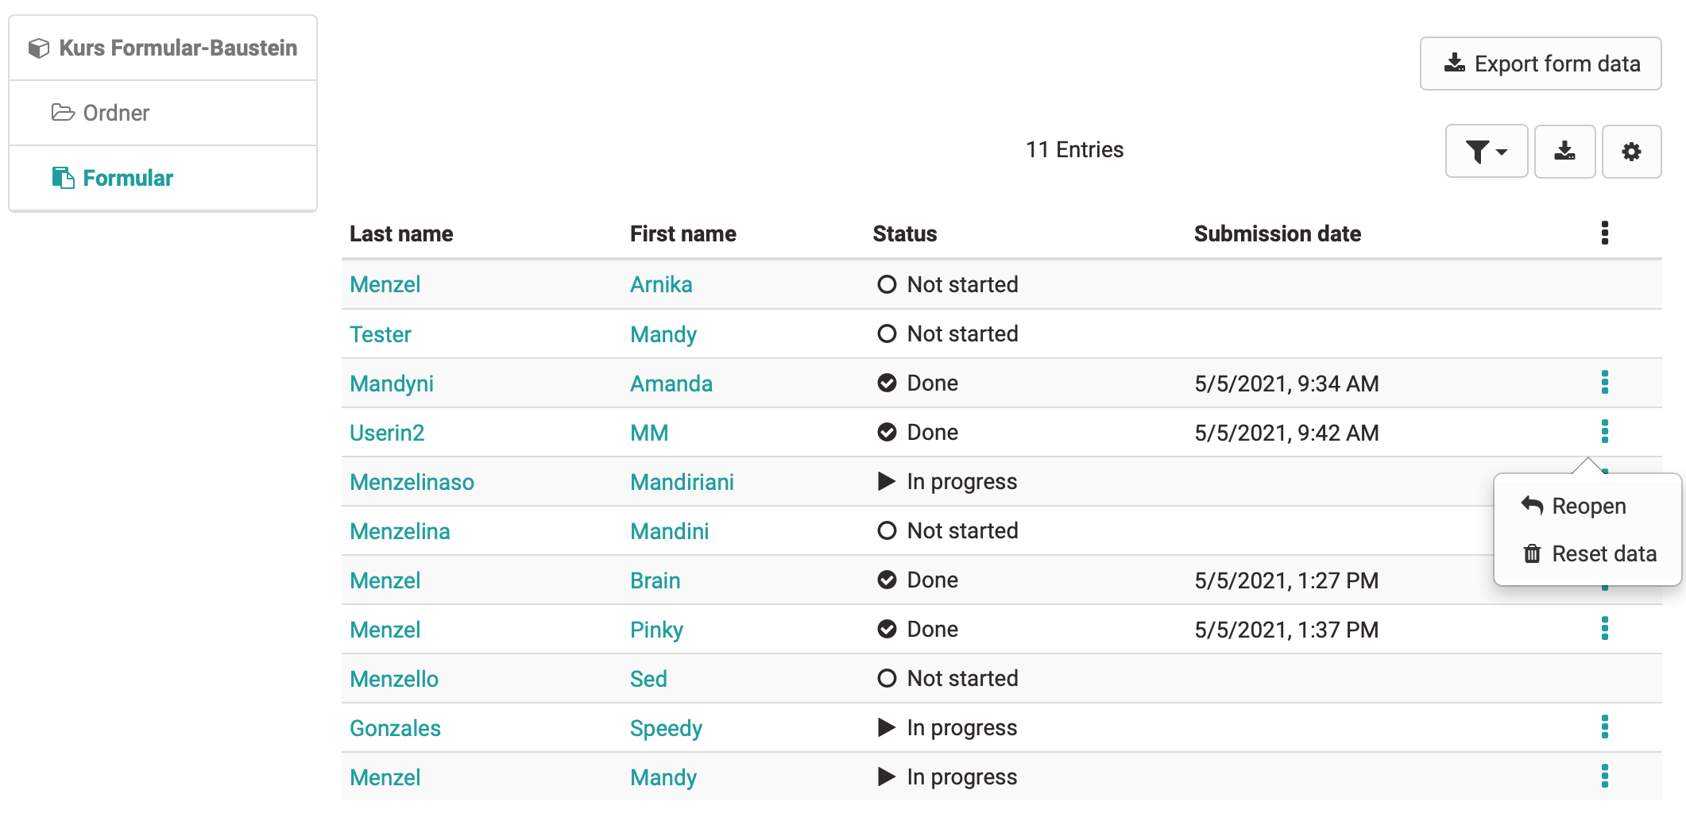Open actions menu for Amanda Mandyni row
The width and height of the screenshot is (1686, 821).
(1604, 383)
